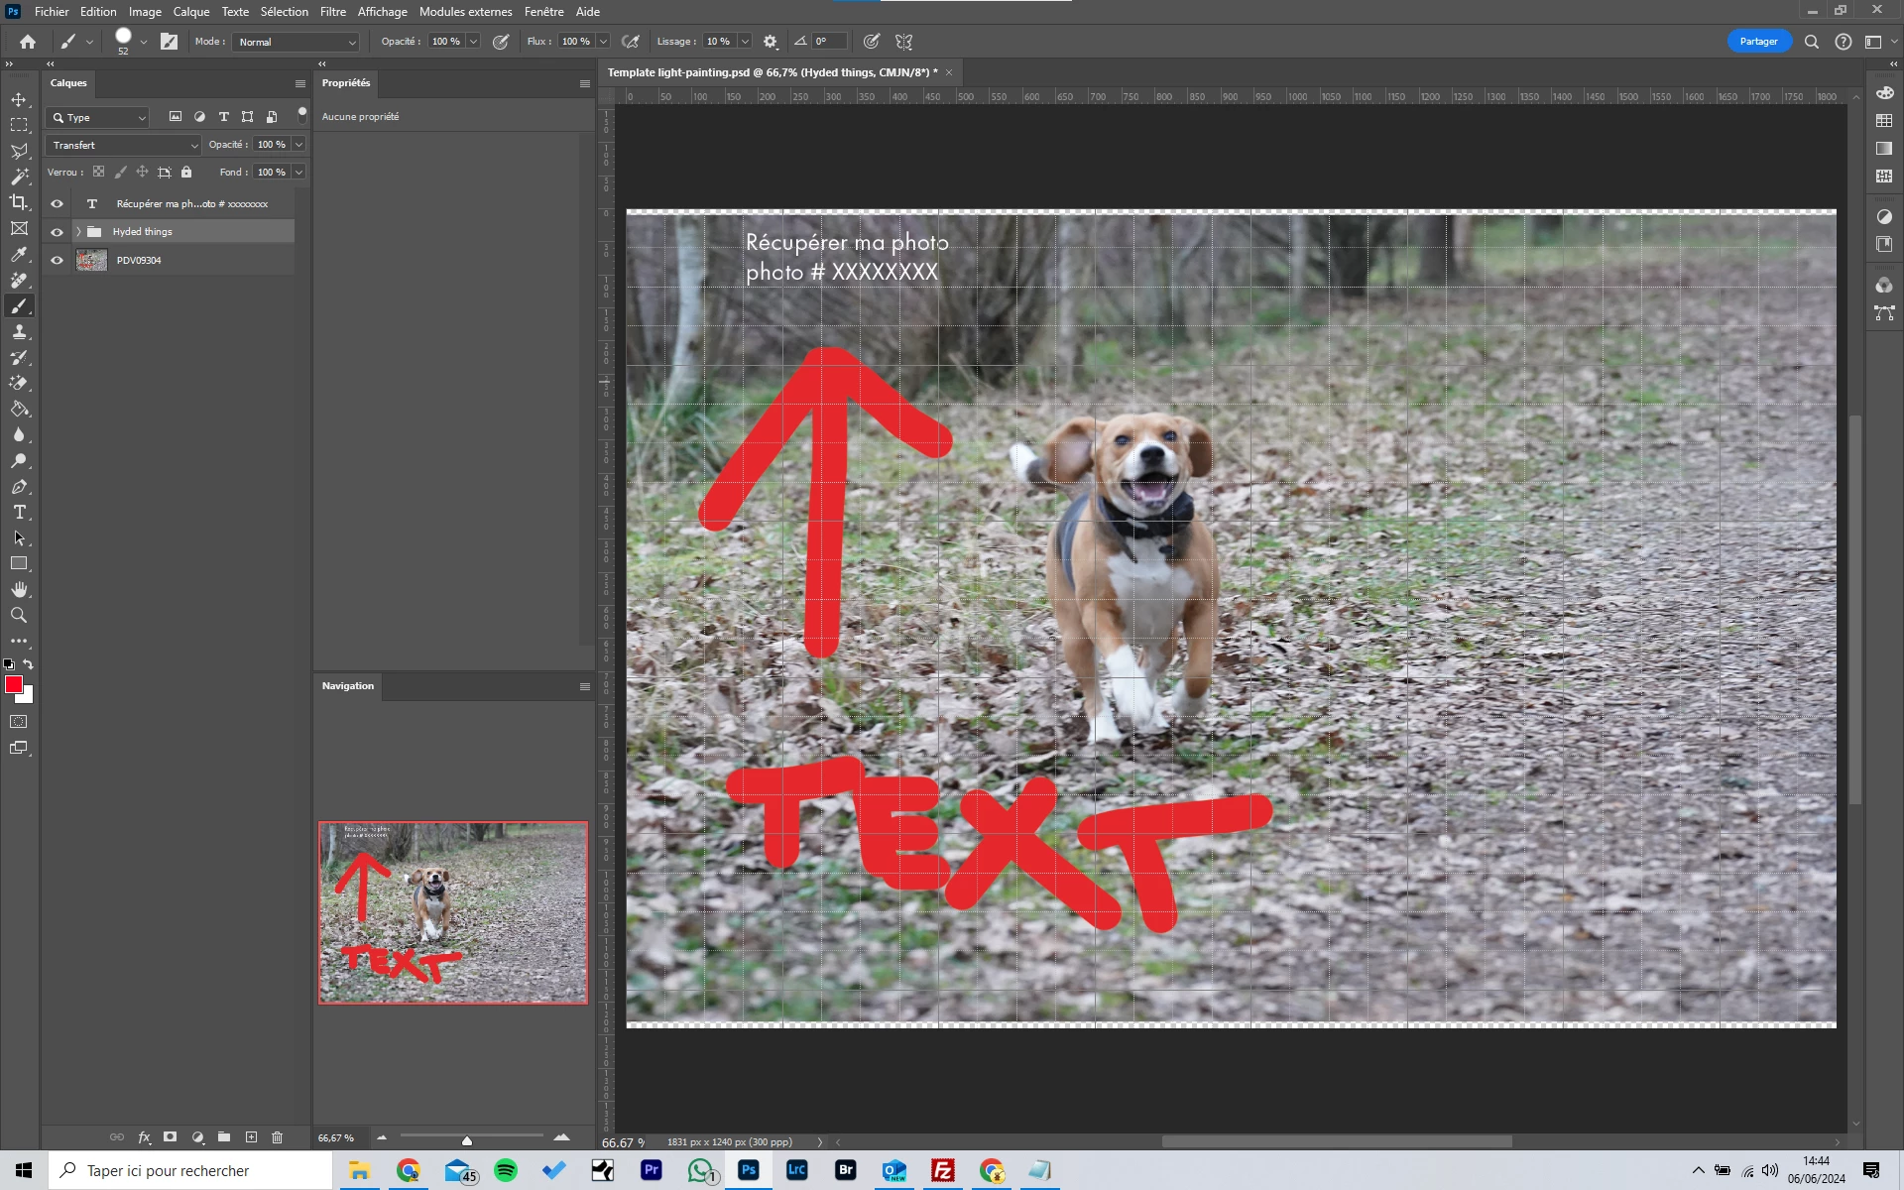Select the Clone Stamp tool
The image size is (1904, 1190).
19,332
